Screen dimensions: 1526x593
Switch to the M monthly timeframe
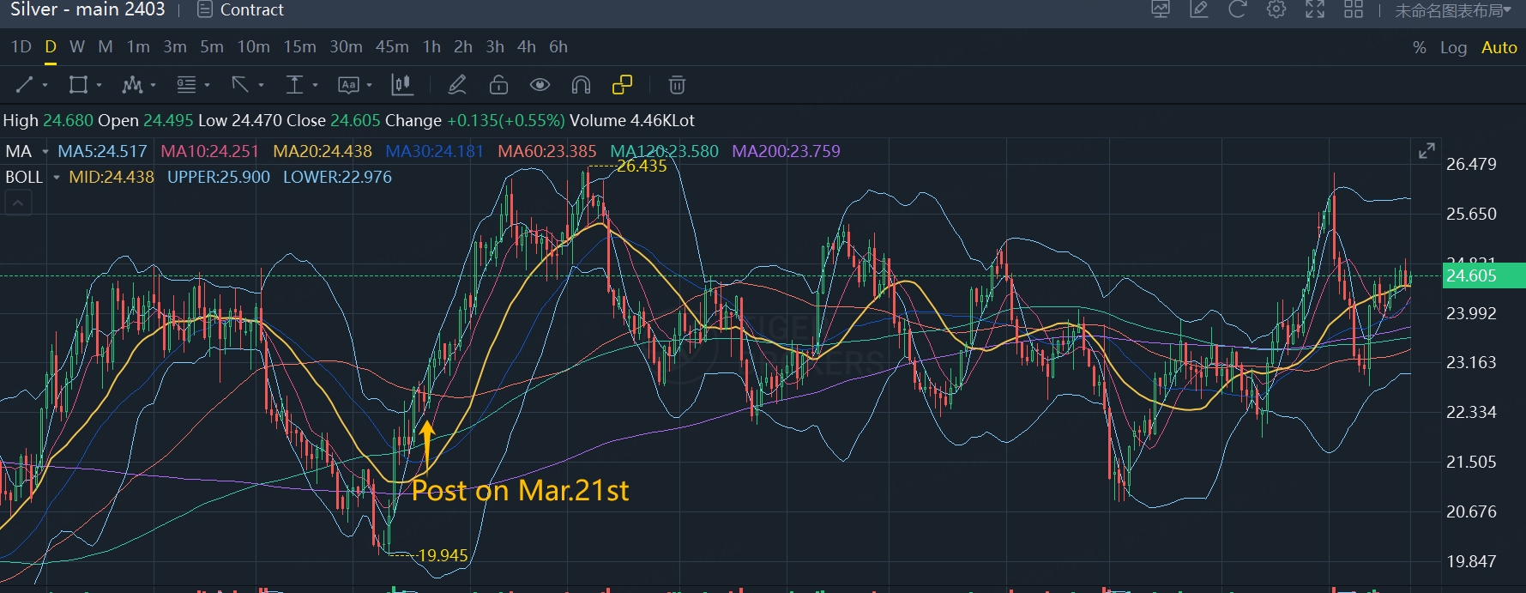106,47
